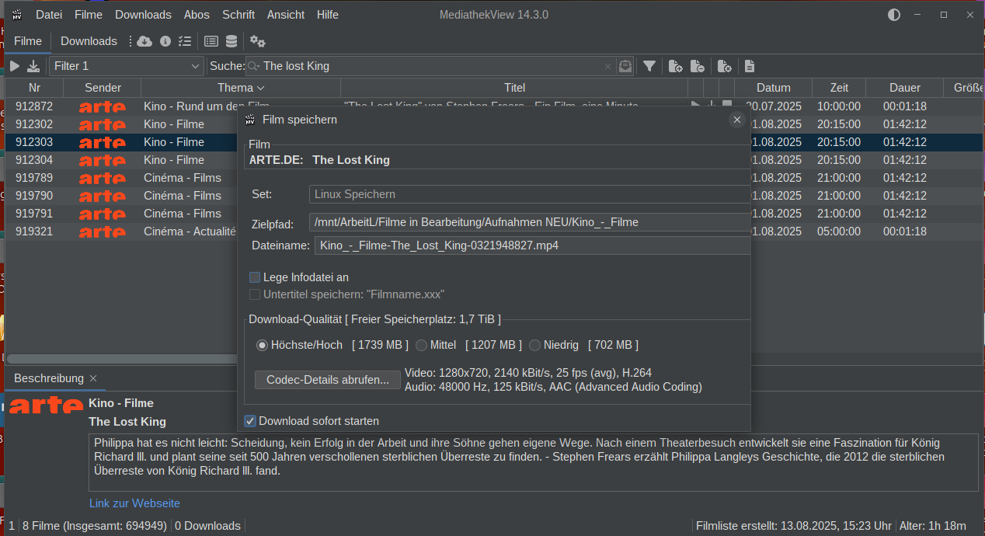The width and height of the screenshot is (985, 536).
Task: Open the Set dropdown showing Linux Speichern
Action: coord(530,194)
